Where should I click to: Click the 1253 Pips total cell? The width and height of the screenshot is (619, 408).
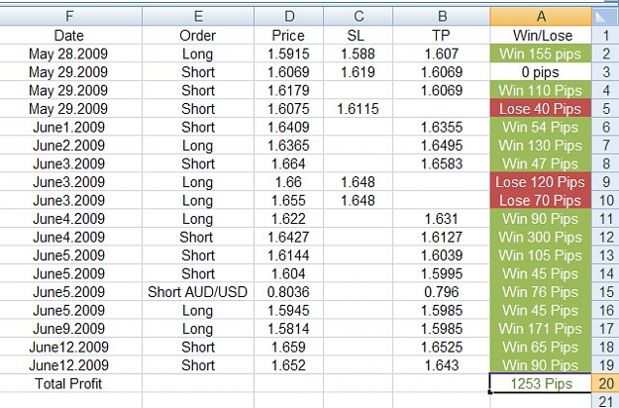pos(541,383)
